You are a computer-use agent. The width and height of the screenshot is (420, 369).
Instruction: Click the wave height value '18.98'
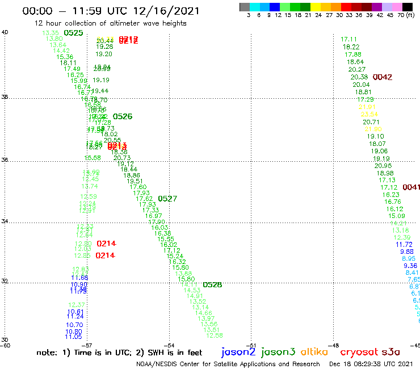click(385, 173)
